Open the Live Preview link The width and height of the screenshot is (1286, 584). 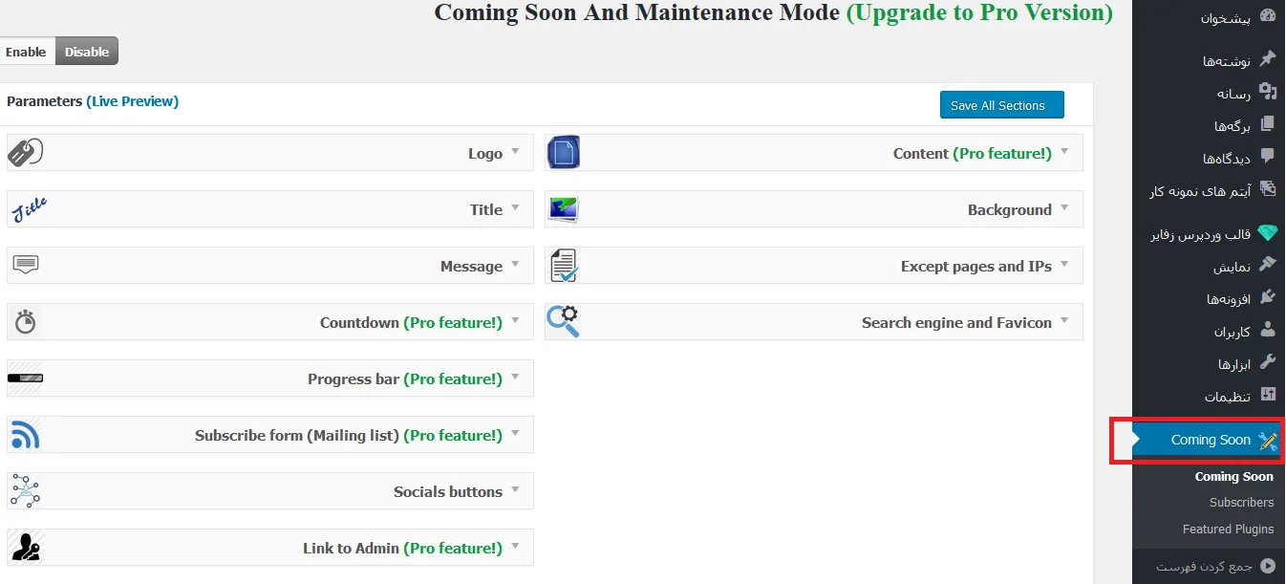133,100
